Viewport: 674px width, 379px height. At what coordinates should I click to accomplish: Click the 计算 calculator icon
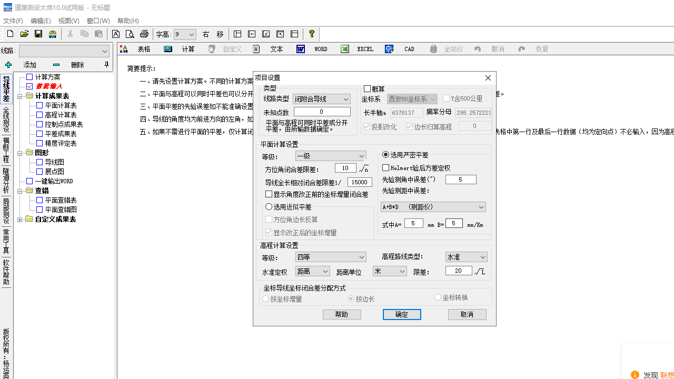coord(168,49)
